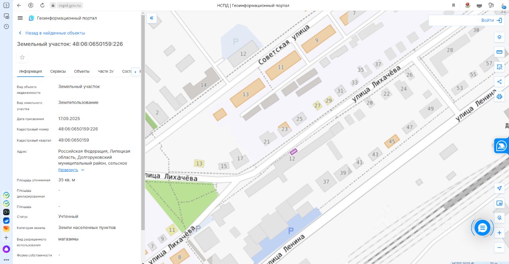Switch to the Сервисы tab

coord(58,72)
